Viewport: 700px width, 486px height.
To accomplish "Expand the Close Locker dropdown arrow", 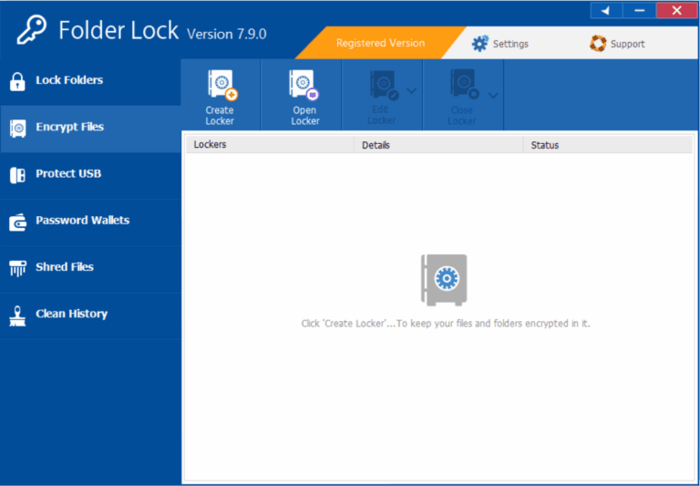I will [493, 95].
